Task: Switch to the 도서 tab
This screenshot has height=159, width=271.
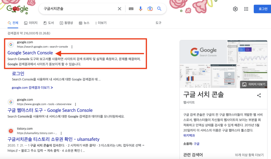Action: click(49, 23)
